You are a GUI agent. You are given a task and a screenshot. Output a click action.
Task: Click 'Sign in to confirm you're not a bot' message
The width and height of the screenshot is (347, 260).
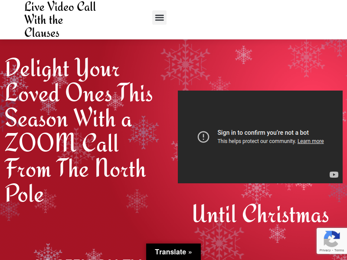pos(263,133)
